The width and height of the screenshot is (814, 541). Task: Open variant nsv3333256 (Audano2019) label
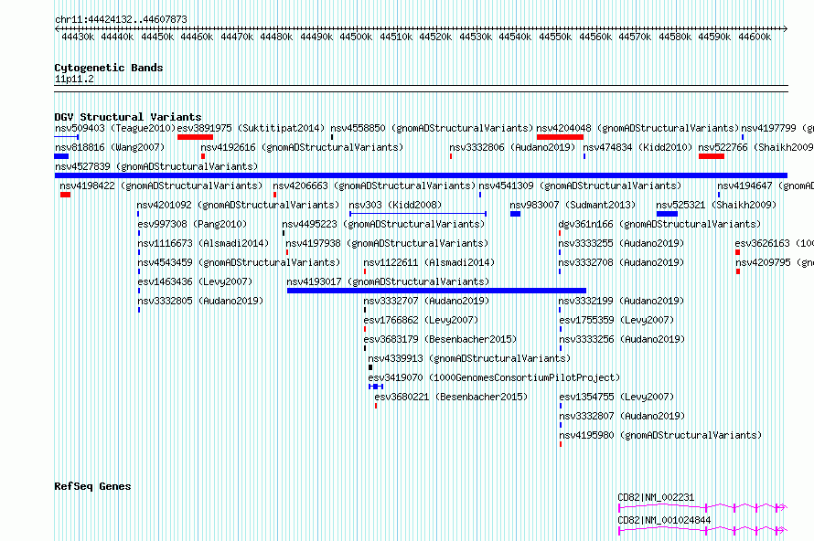click(x=622, y=339)
